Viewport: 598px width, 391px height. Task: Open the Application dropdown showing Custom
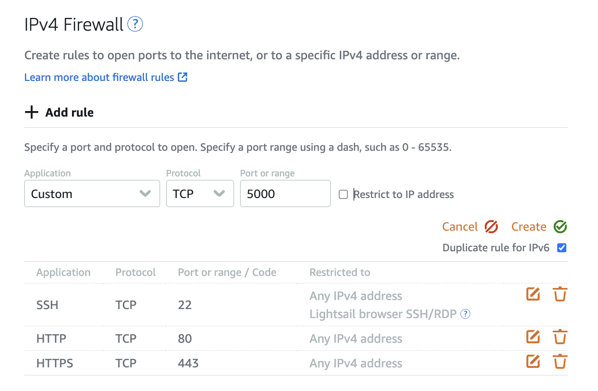pyautogui.click(x=92, y=193)
